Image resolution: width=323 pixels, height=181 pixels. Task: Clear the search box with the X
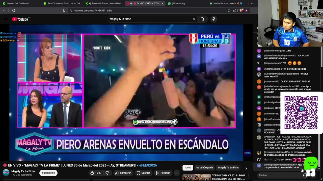[194, 19]
